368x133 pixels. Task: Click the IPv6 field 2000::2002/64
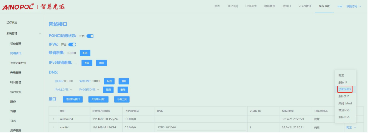[x=167, y=128]
